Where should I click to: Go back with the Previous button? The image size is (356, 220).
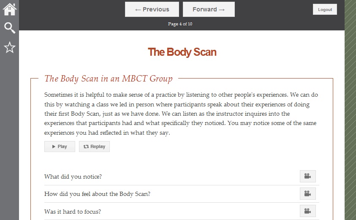pyautogui.click(x=152, y=9)
